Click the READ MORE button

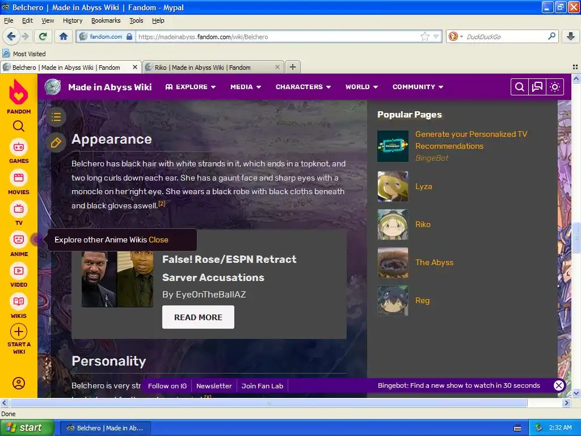click(198, 317)
